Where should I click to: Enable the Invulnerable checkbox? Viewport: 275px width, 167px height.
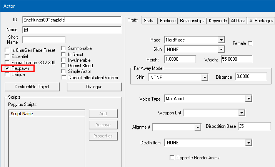coord(64,60)
